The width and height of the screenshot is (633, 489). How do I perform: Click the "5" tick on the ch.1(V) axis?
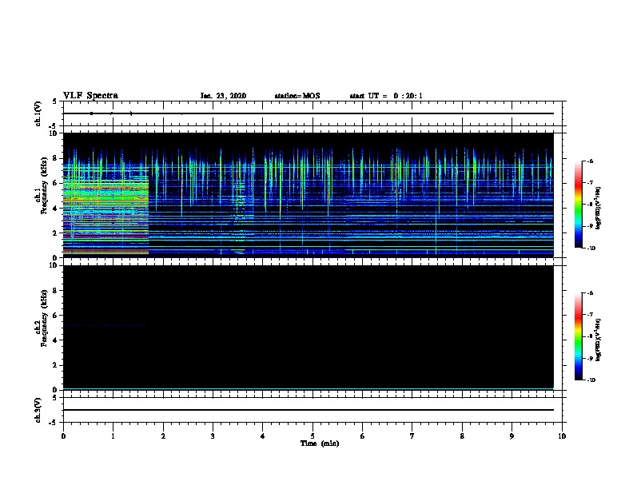55,101
